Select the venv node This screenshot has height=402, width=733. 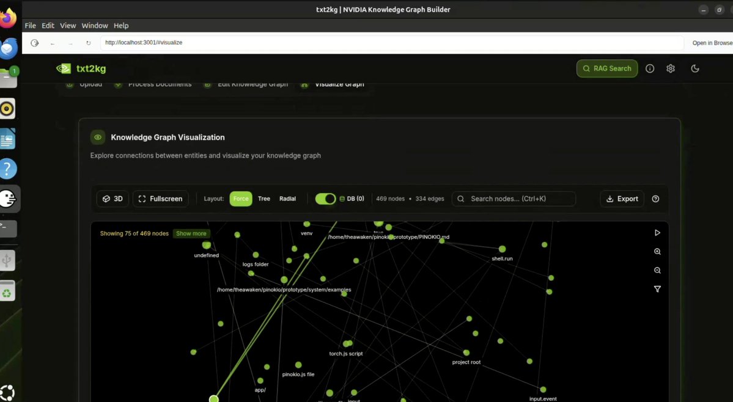(x=307, y=224)
